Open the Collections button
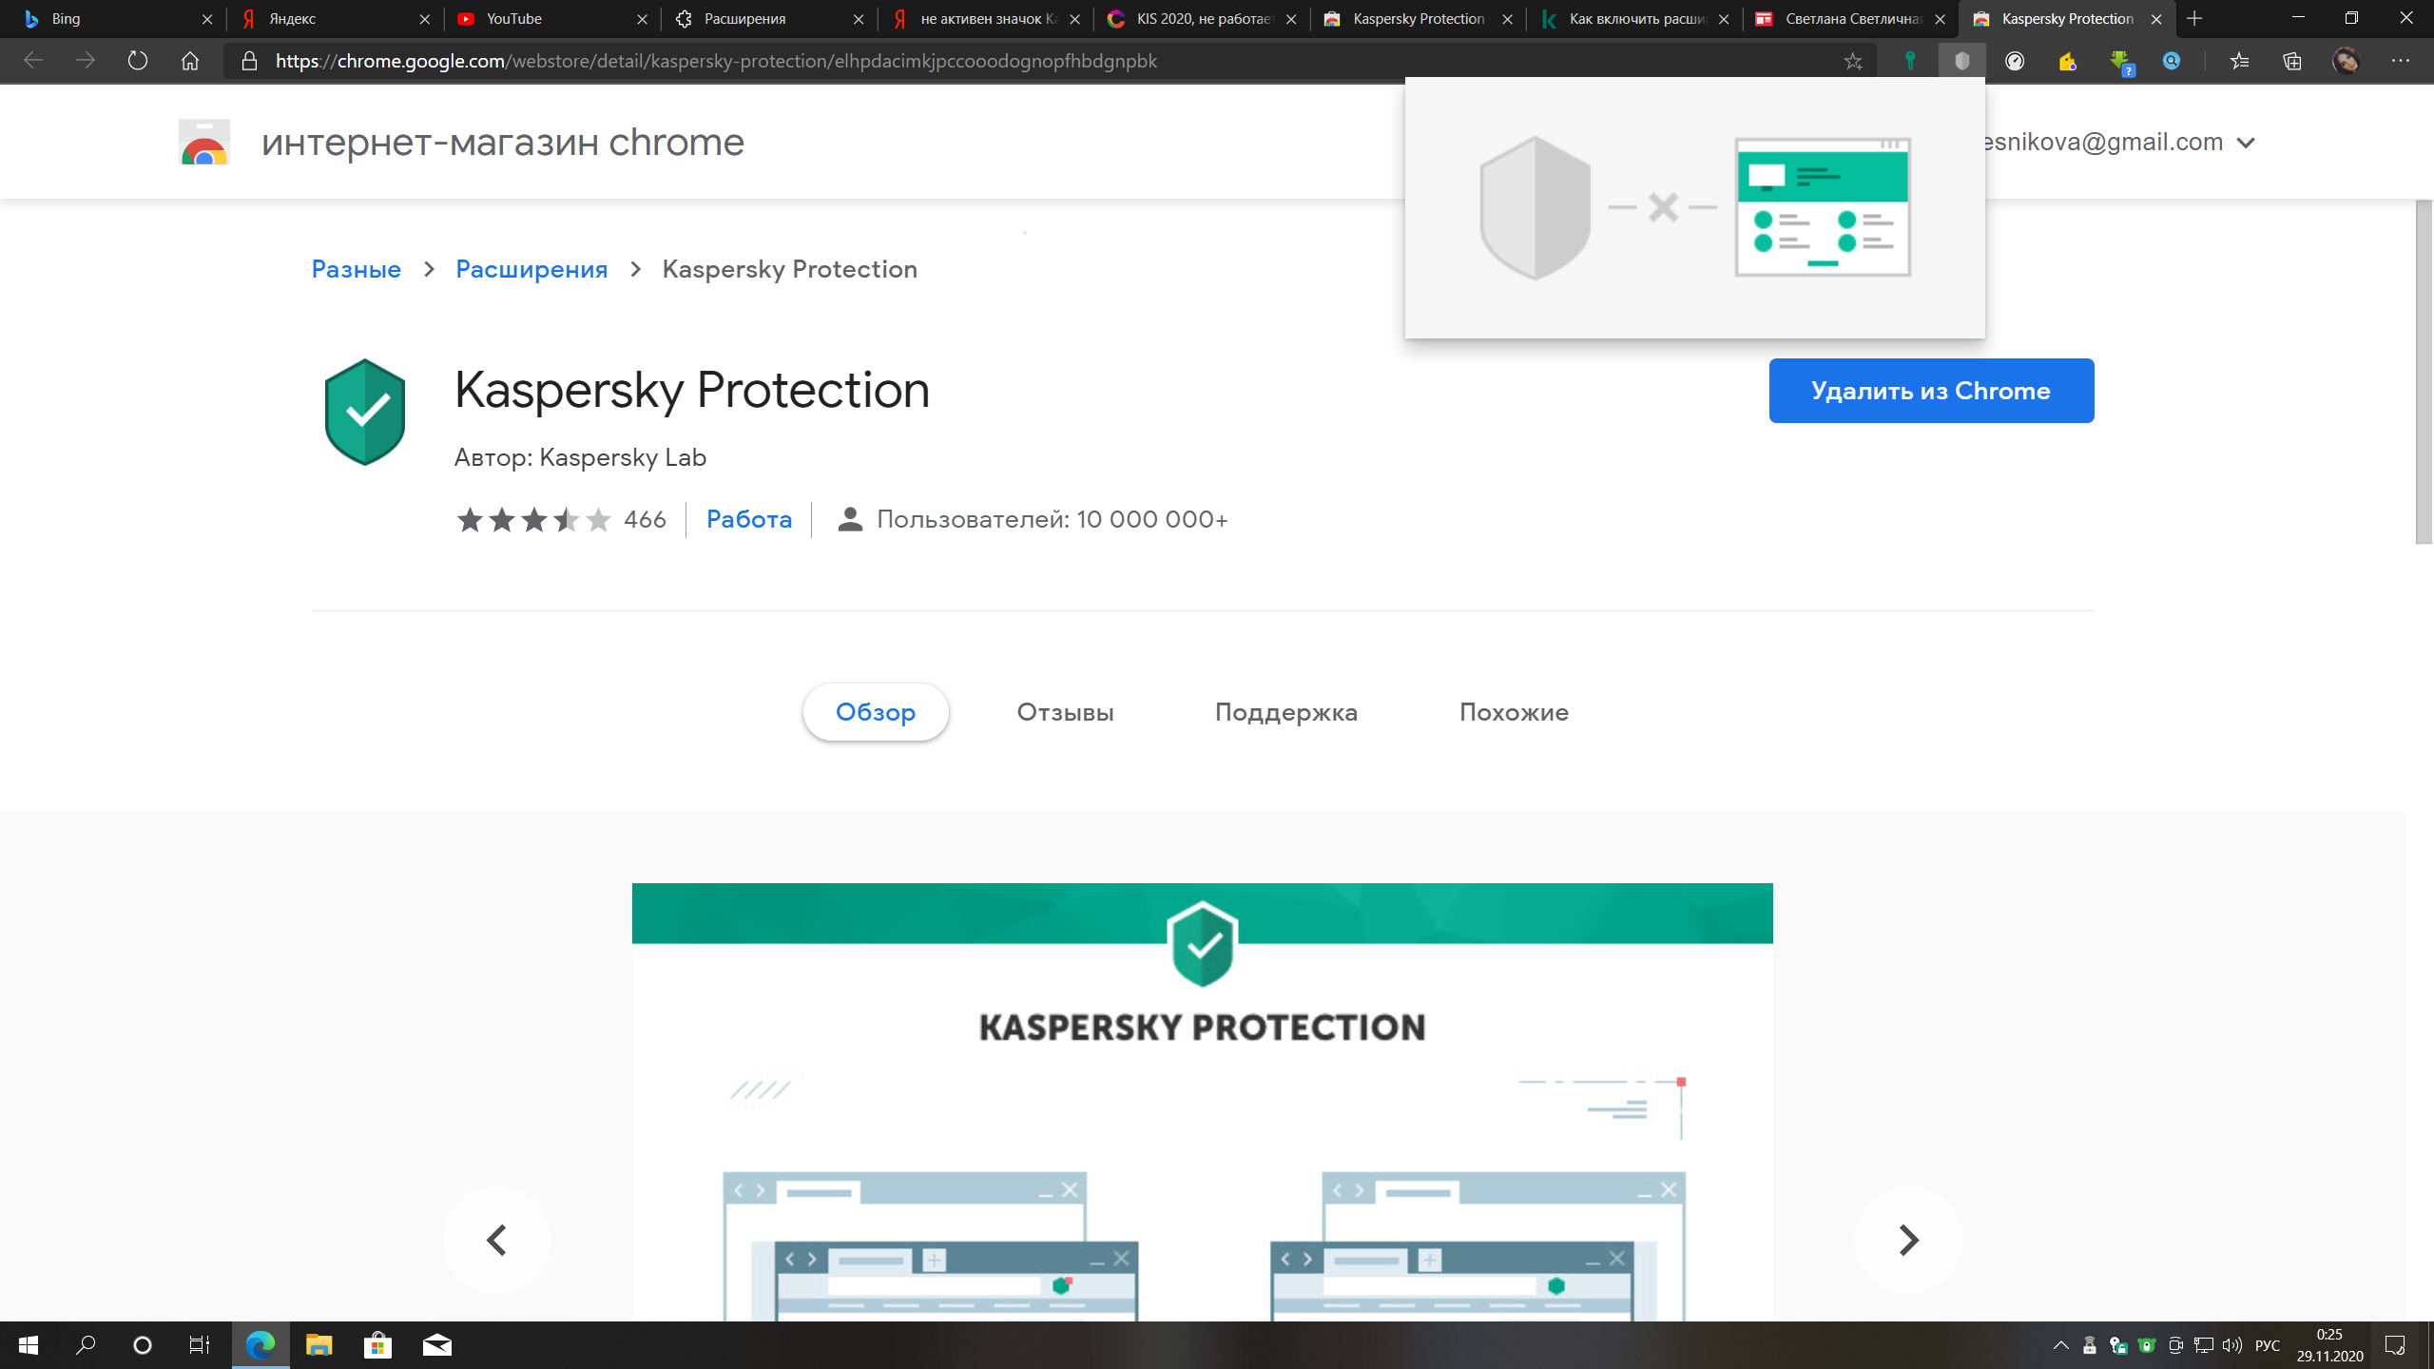Viewport: 2434px width, 1369px height. point(2292,62)
